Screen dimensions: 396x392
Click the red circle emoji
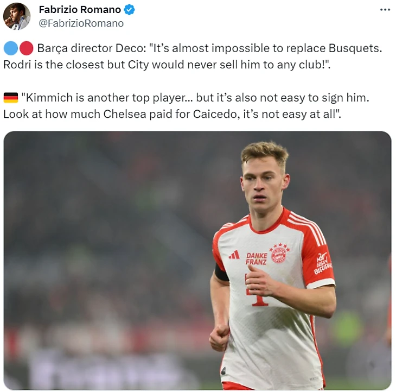pos(26,48)
